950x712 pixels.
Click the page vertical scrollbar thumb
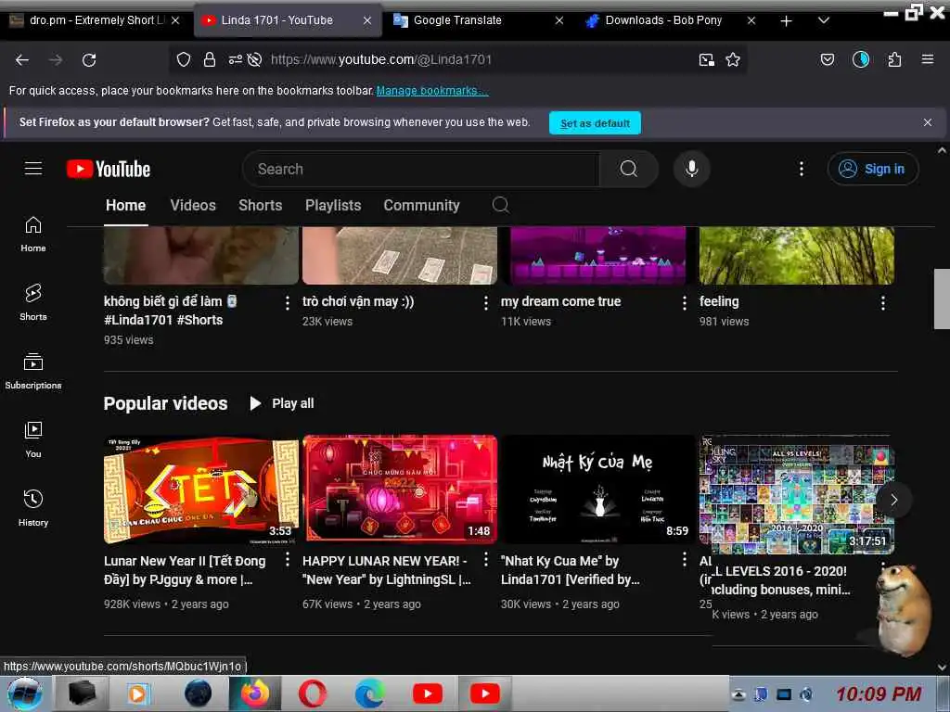[x=942, y=299]
